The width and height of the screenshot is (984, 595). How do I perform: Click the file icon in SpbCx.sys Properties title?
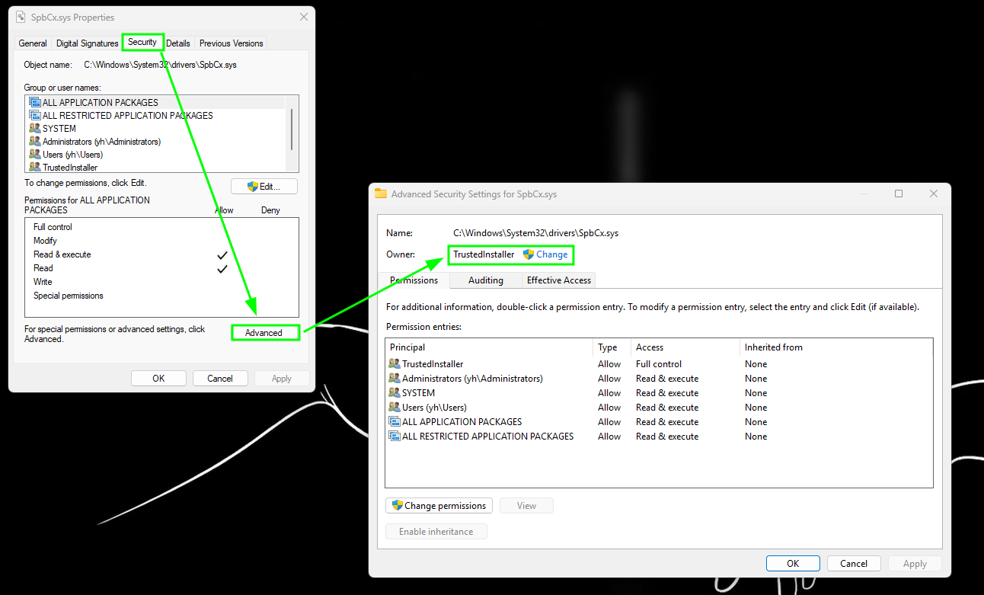(x=20, y=17)
